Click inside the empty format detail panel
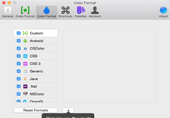The height and width of the screenshot is (118, 170). (109, 66)
